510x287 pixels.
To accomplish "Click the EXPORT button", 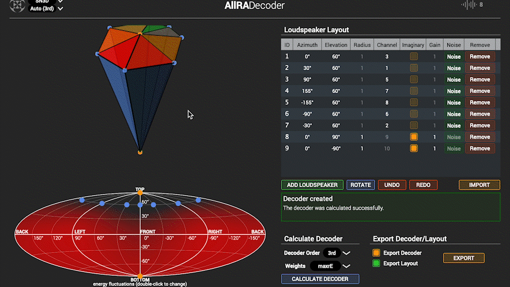I will [464, 258].
